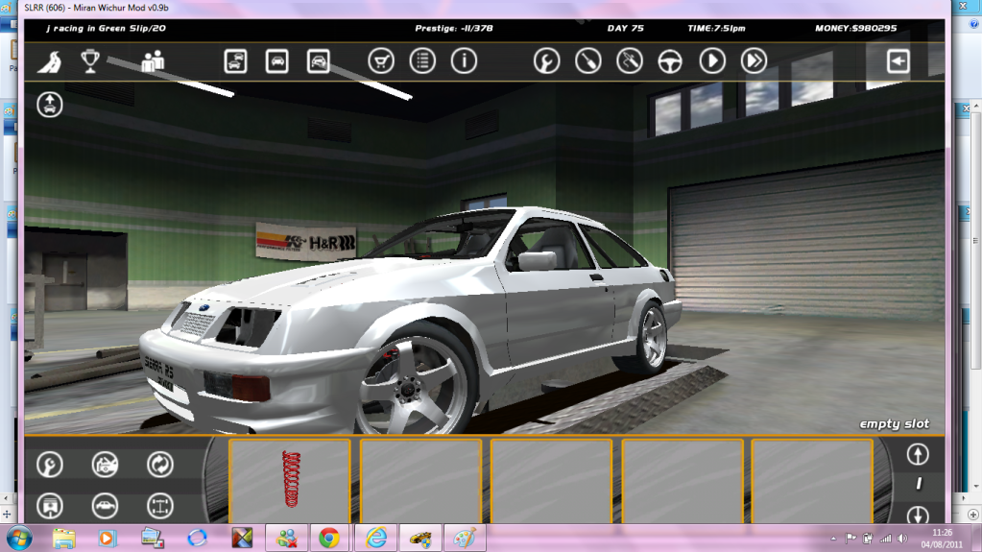The width and height of the screenshot is (982, 552).
Task: Click the car lot icon with two cars
Action: [235, 61]
